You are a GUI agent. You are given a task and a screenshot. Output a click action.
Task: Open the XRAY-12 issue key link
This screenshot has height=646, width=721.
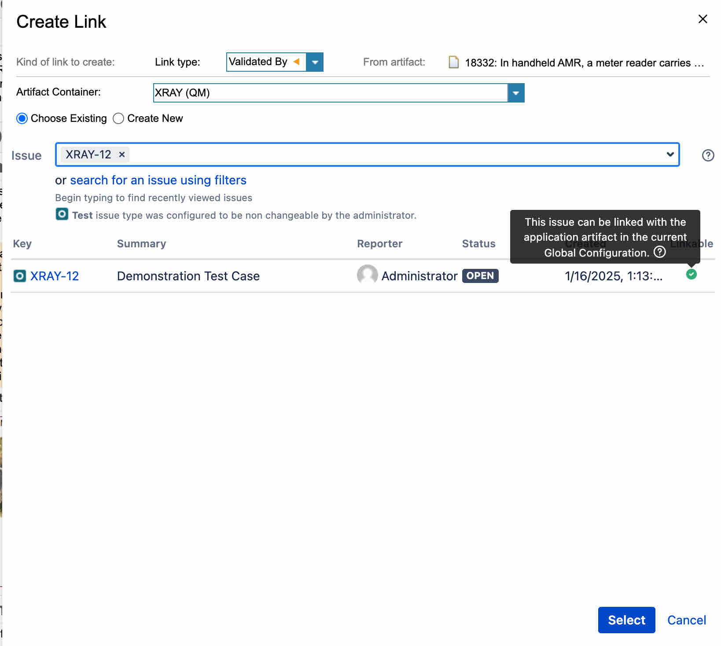54,276
